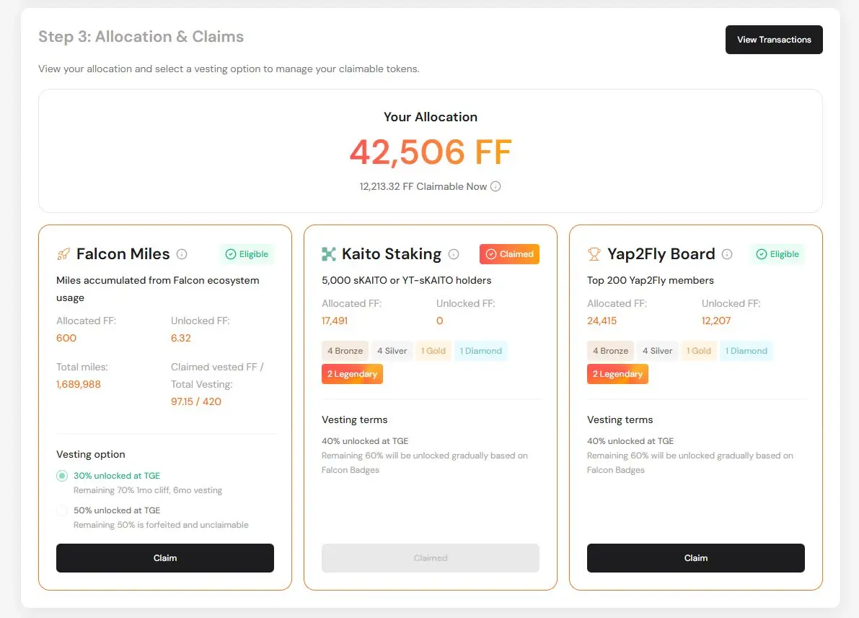Click the 2 Legendary badge in Kaito Staking
This screenshot has height=618, width=859.
point(352,374)
